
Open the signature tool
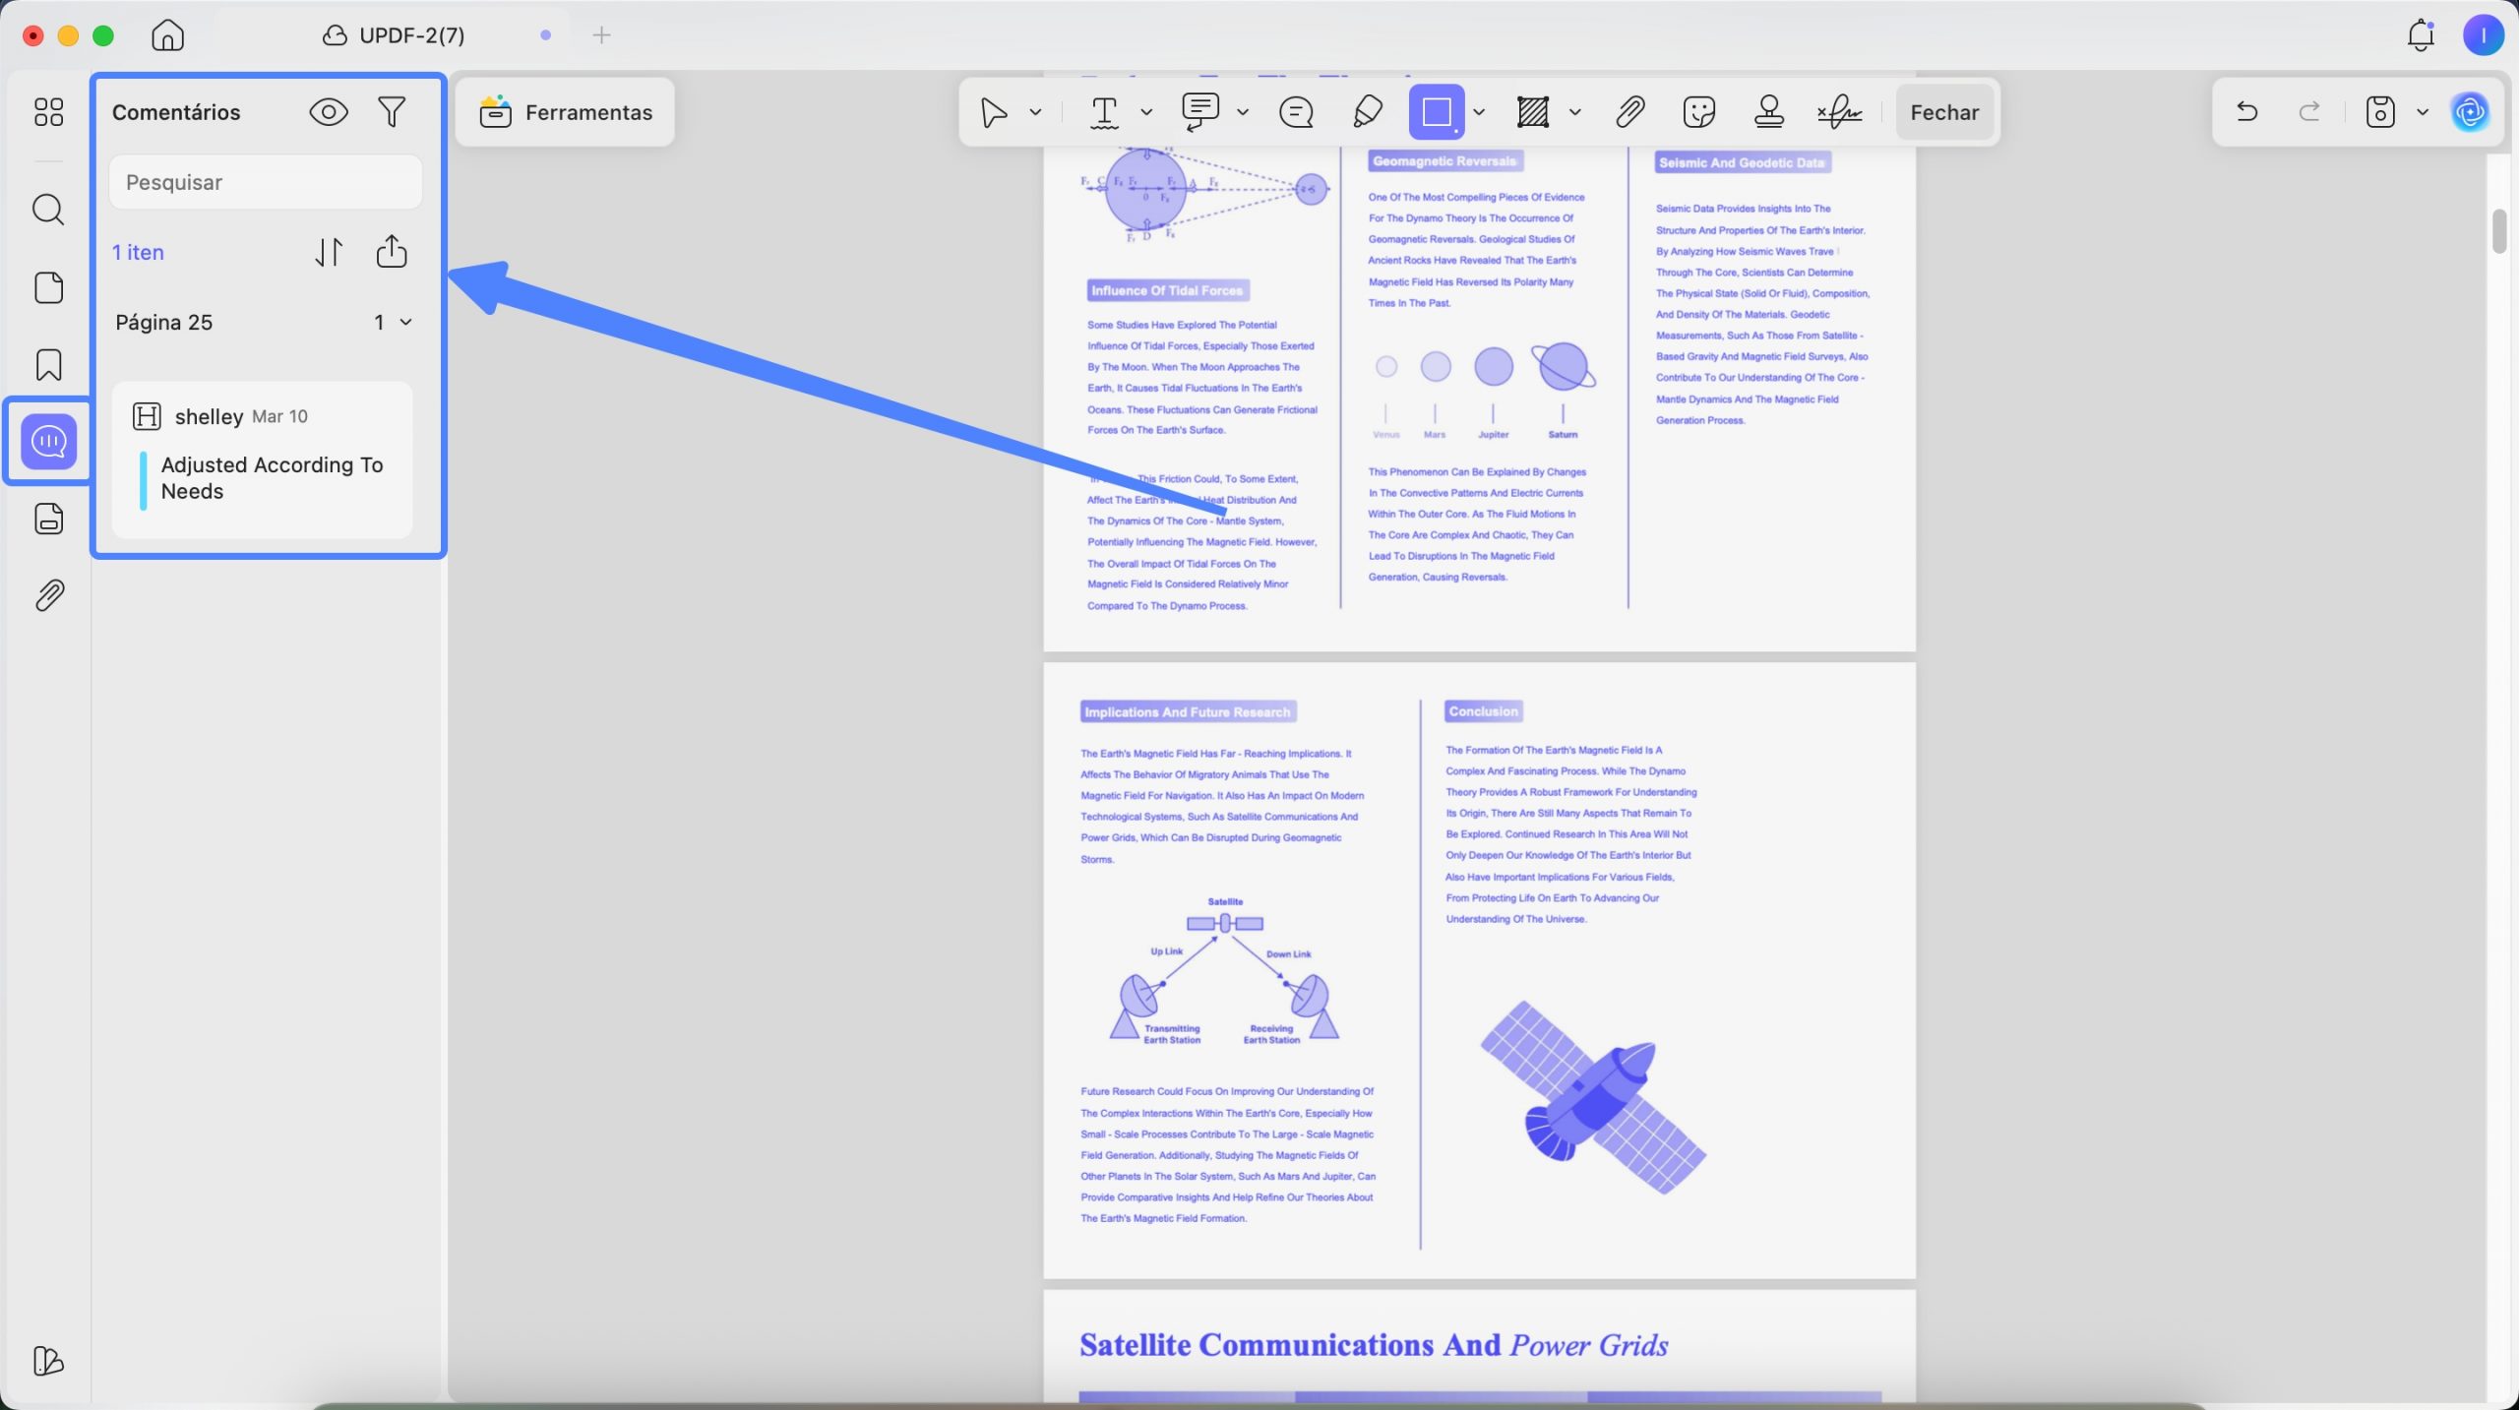1839,112
